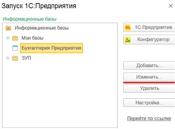The image size is (175, 129).
Task: Follow the Перейти по ссылке link
Action: coord(149,118)
